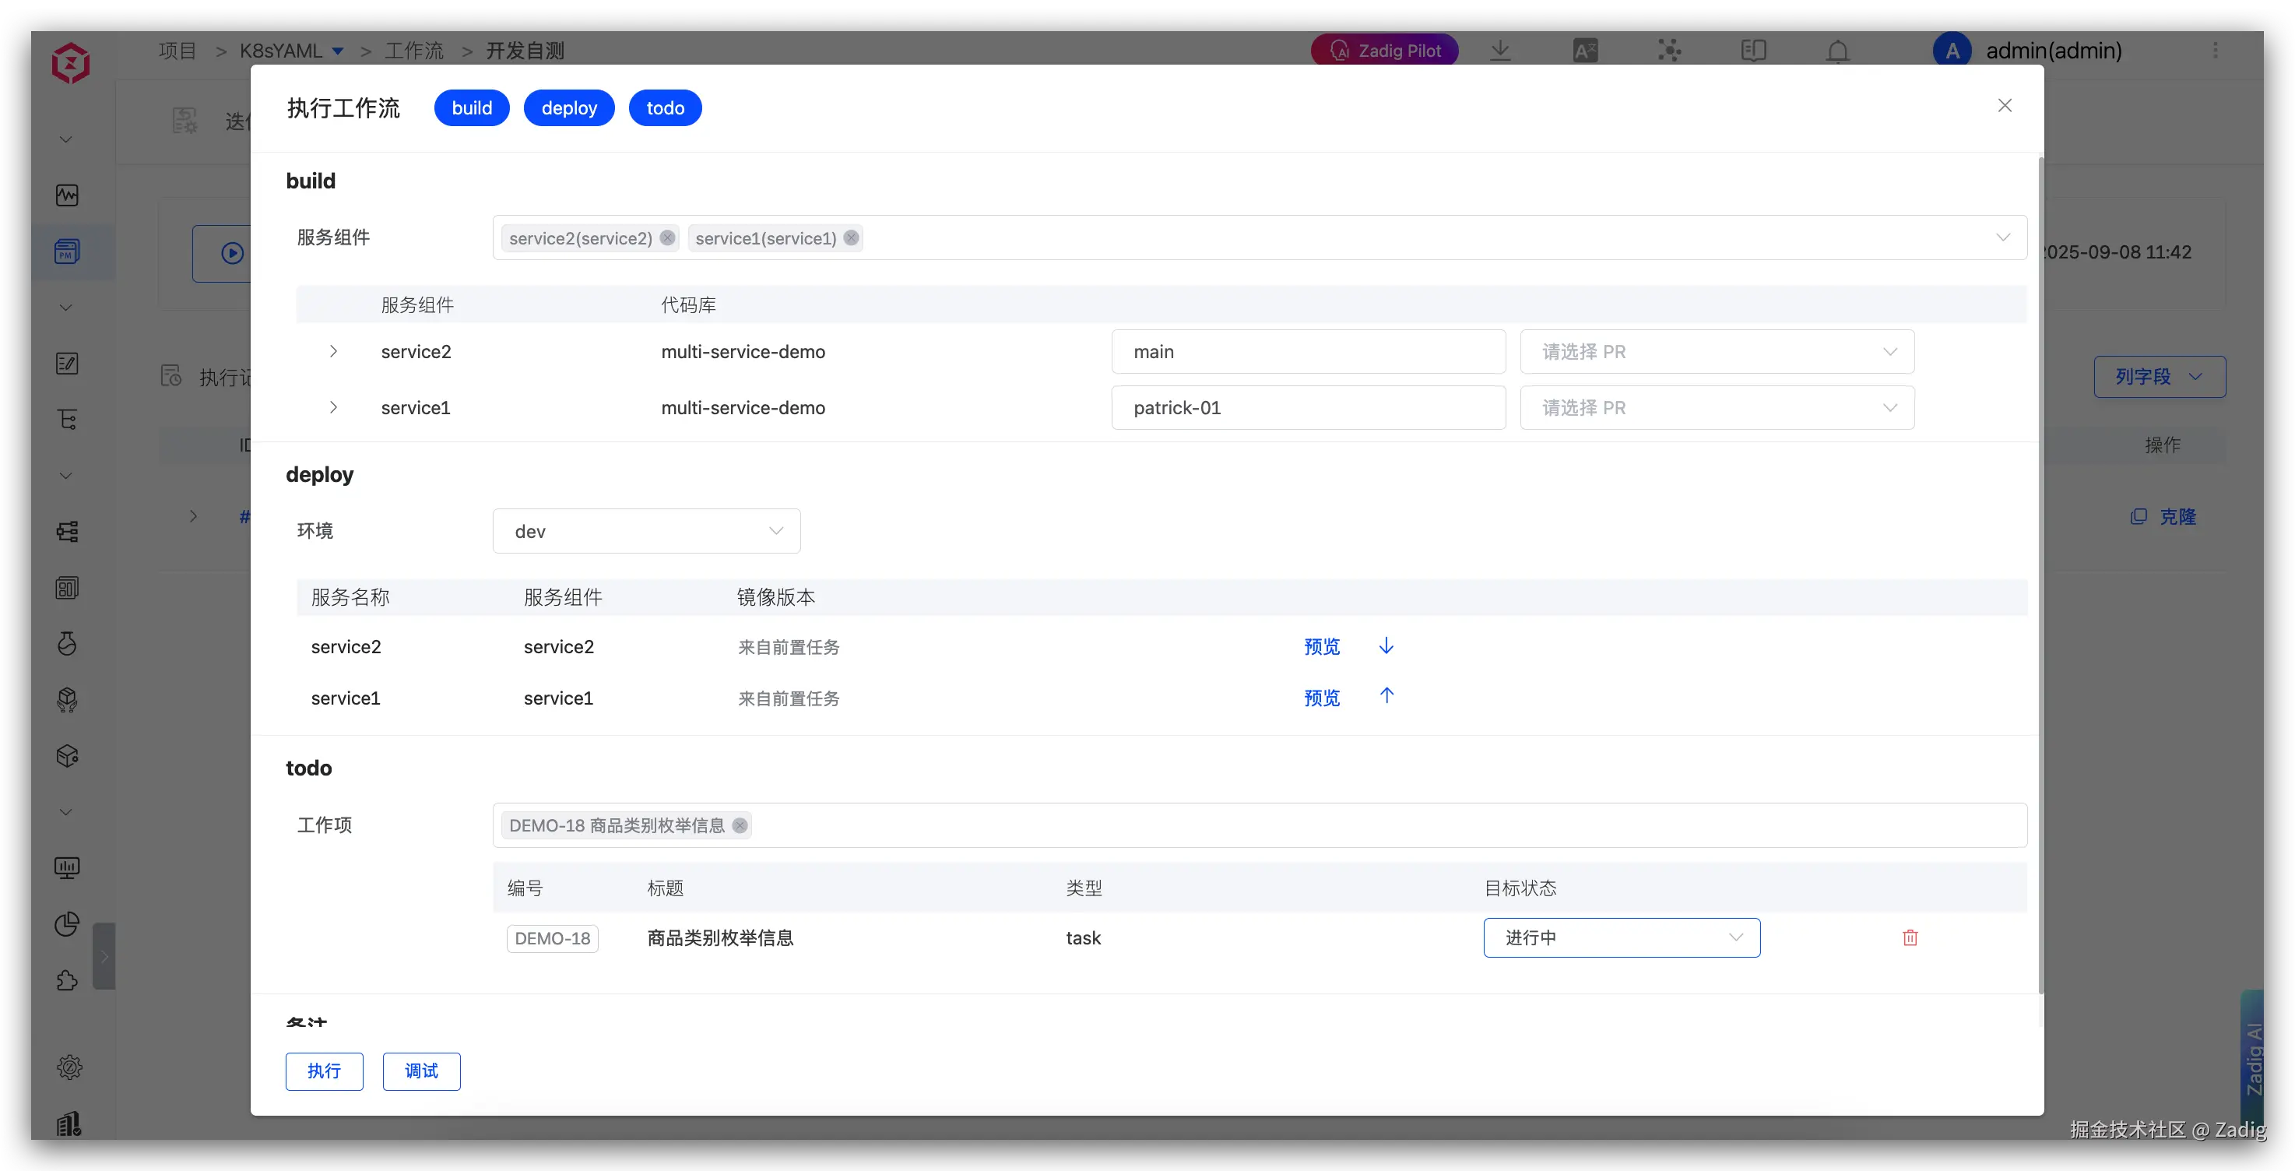
Task: Click the download icon in header
Action: (1500, 51)
